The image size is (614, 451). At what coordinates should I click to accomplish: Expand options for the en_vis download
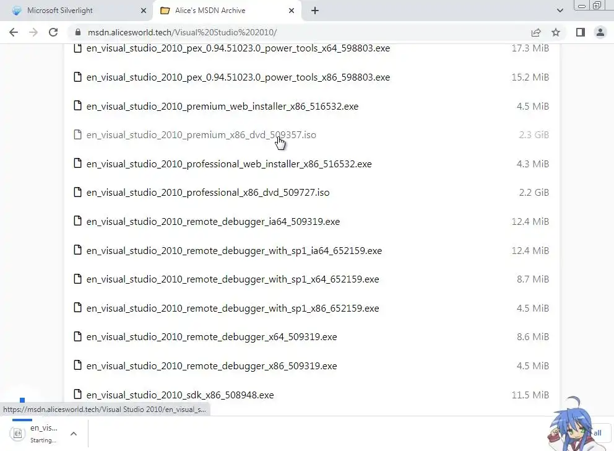74,434
